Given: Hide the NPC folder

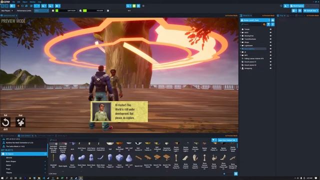Looking at the screenshot, I should [x=271, y=55].
